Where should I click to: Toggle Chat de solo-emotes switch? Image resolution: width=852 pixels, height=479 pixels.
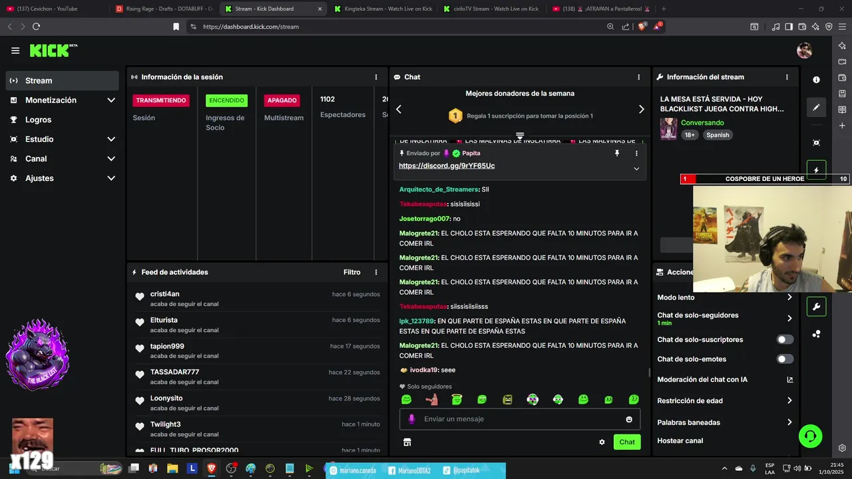[785, 359]
